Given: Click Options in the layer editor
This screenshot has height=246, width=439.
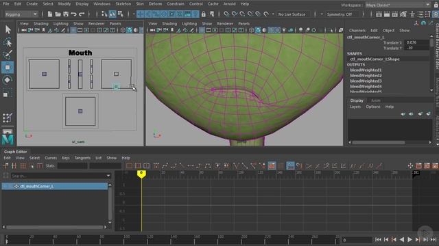Looking at the screenshot, I should click(373, 107).
